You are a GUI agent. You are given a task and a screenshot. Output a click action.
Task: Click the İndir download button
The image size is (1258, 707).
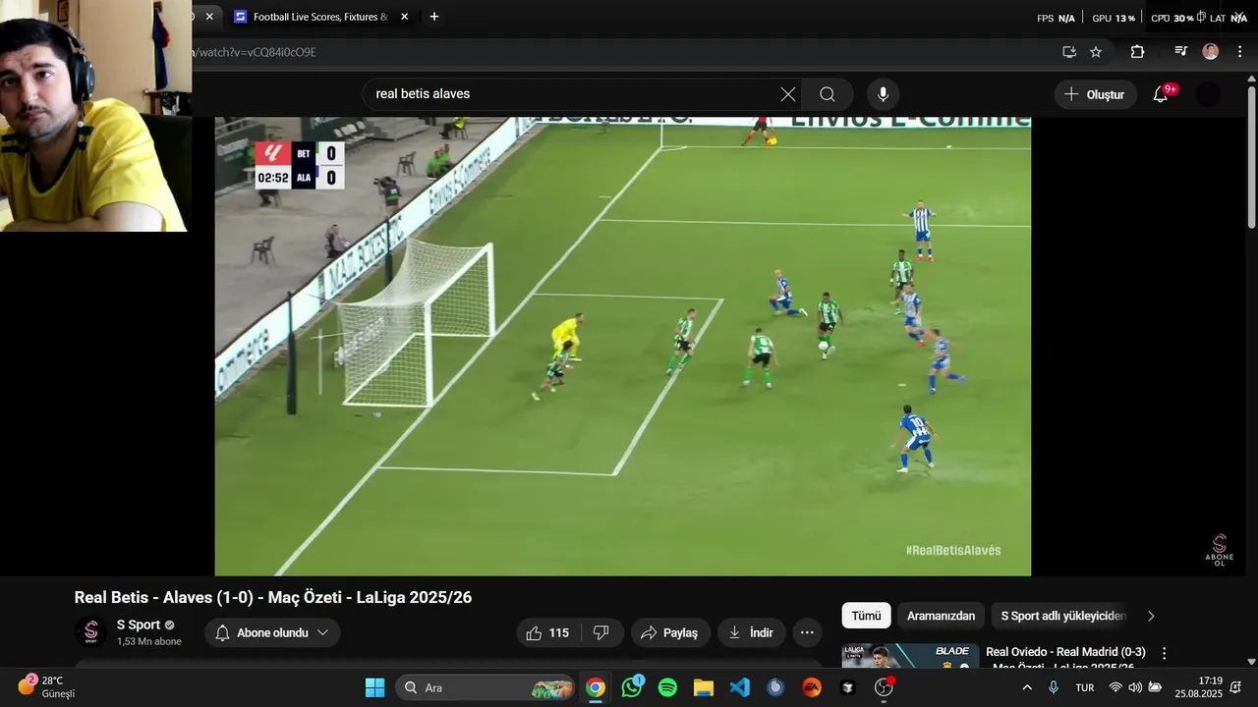pyautogui.click(x=751, y=633)
